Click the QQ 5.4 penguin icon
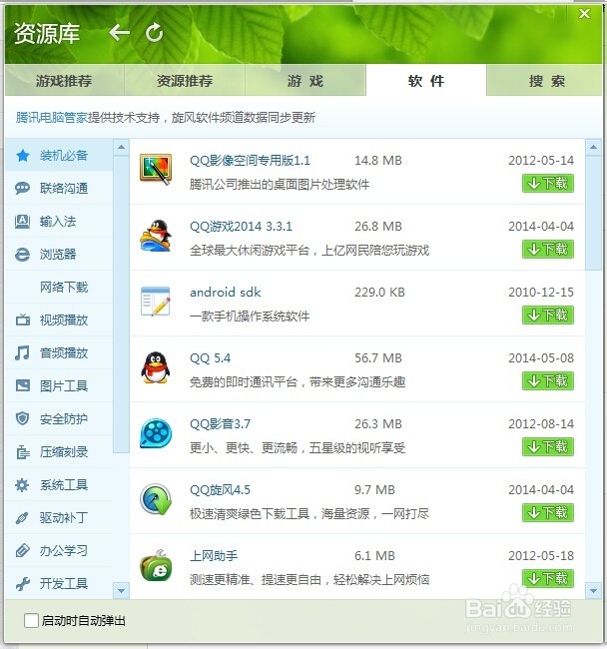The height and width of the screenshot is (649, 607). tap(156, 367)
